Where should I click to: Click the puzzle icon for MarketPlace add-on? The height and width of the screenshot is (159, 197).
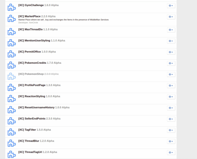[x=12, y=19]
